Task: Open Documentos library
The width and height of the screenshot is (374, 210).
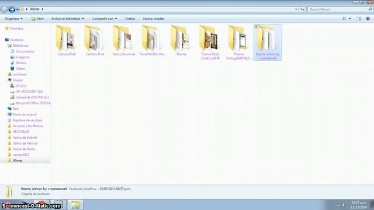Action: click(25, 51)
